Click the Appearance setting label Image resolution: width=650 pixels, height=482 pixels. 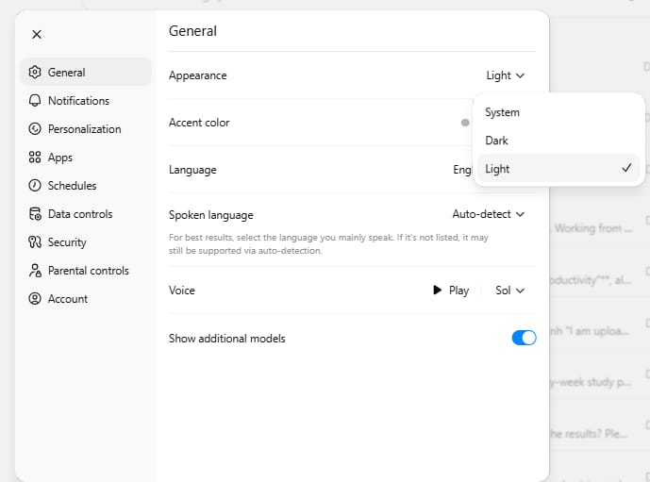coord(198,75)
